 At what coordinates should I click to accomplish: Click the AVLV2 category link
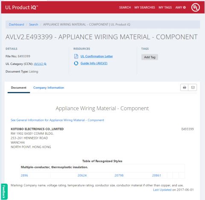[38, 64]
